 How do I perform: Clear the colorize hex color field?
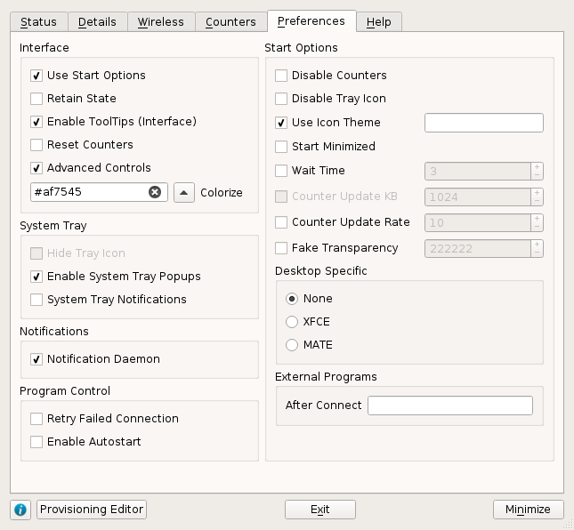click(x=155, y=192)
